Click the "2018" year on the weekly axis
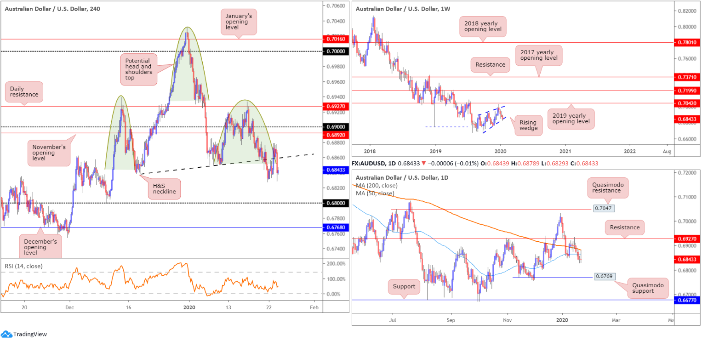The width and height of the screenshot is (702, 341). [x=370, y=151]
